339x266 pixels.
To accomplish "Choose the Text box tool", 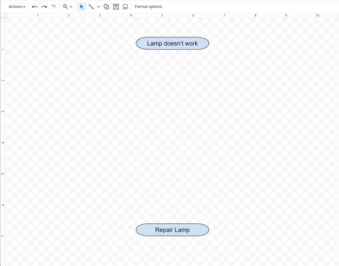I will [116, 6].
